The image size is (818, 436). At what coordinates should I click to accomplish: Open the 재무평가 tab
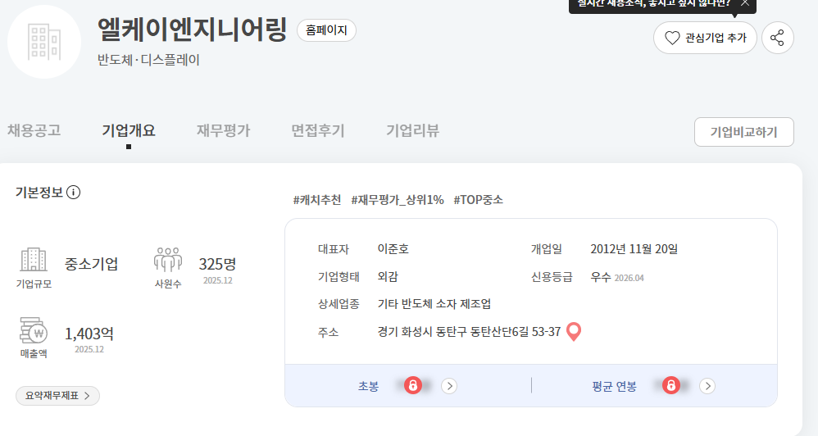tap(223, 130)
